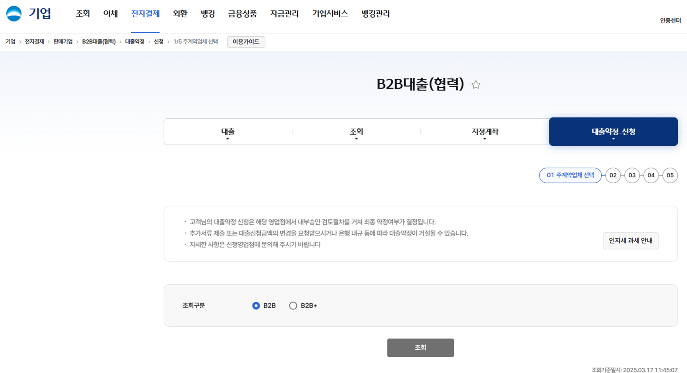Open the 인증센터 link
Screen dimensions: 687x373
(x=670, y=21)
